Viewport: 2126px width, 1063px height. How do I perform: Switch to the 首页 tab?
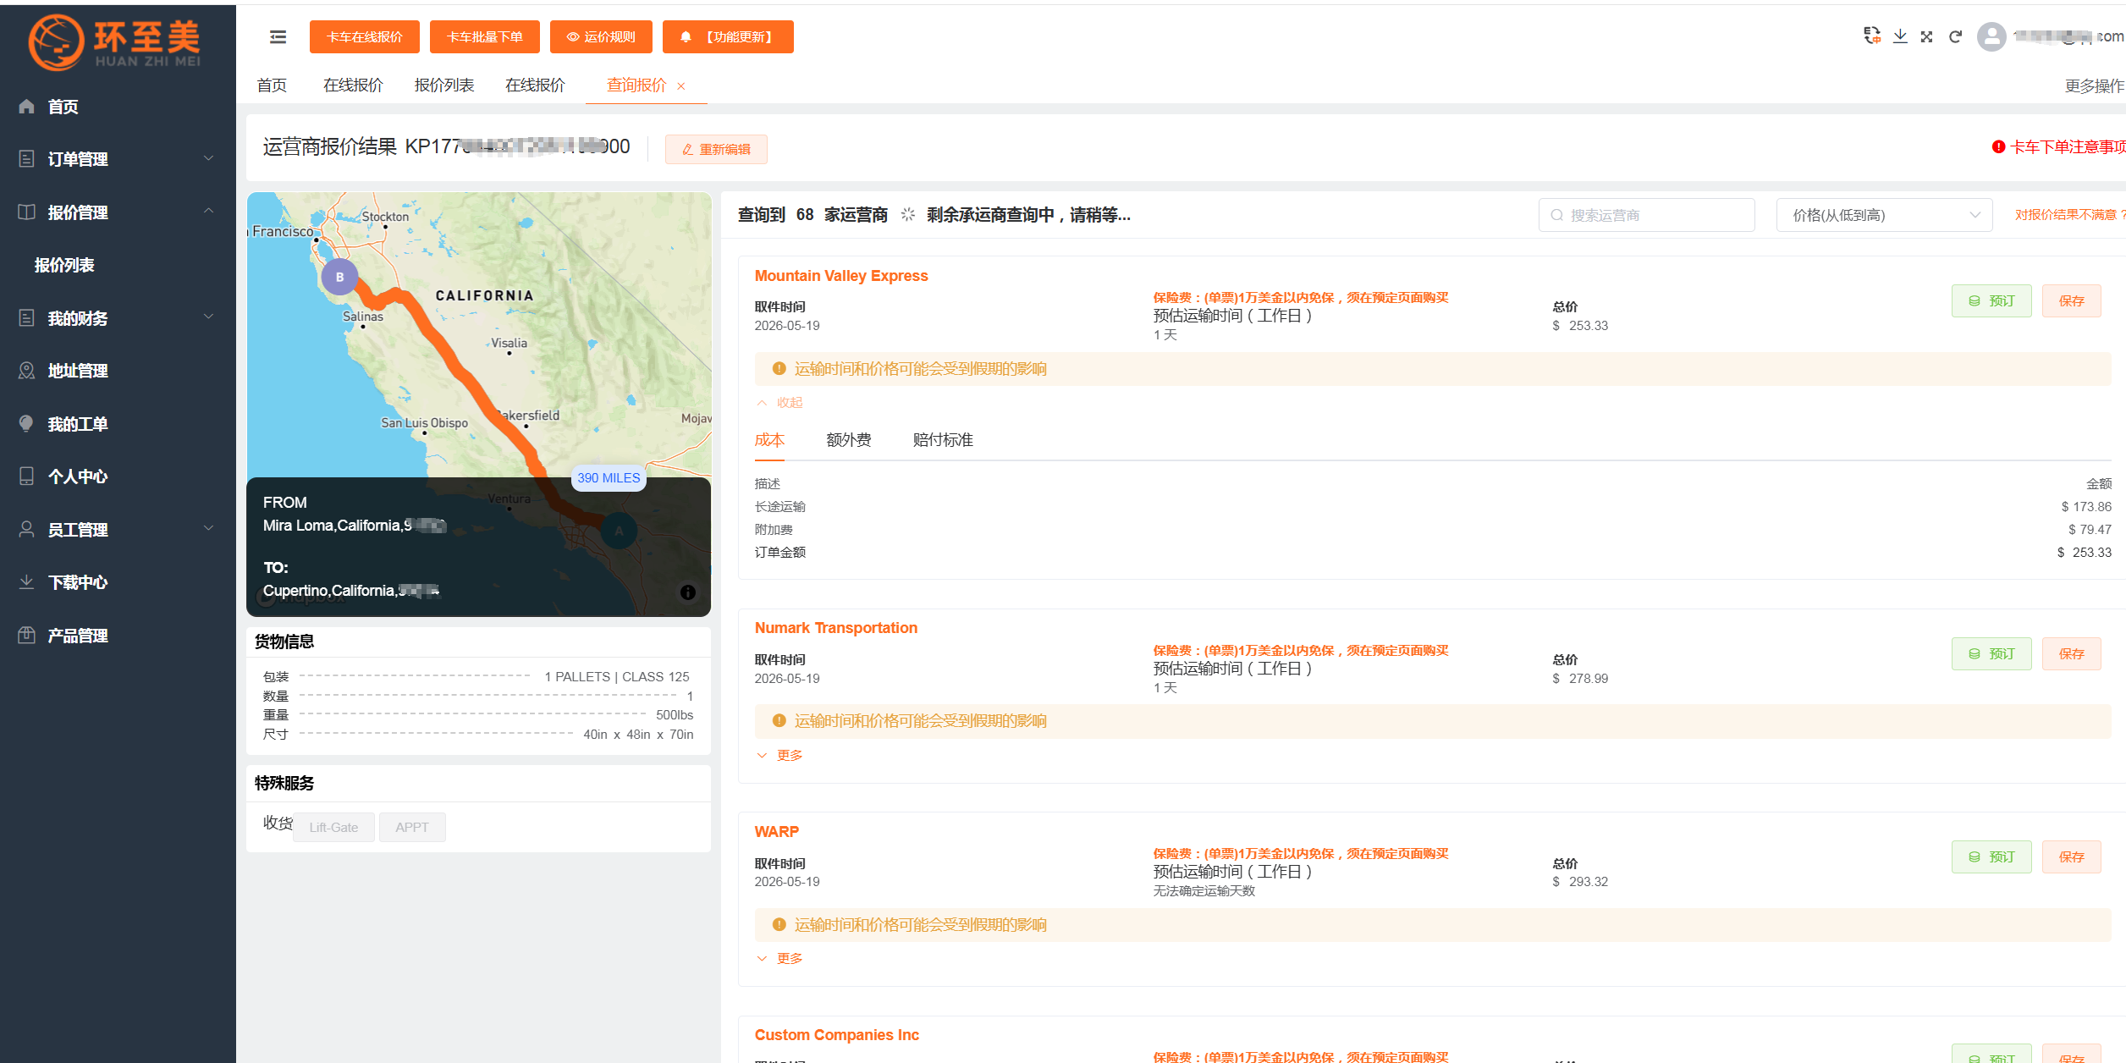click(x=272, y=85)
